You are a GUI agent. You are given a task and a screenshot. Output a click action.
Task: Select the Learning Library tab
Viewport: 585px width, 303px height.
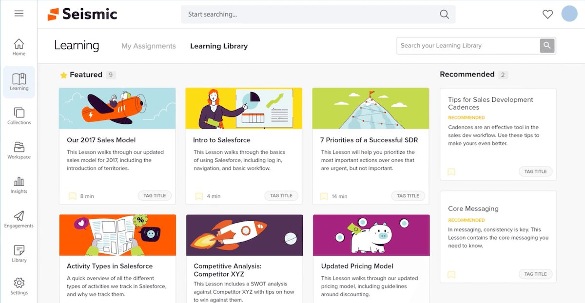point(219,46)
